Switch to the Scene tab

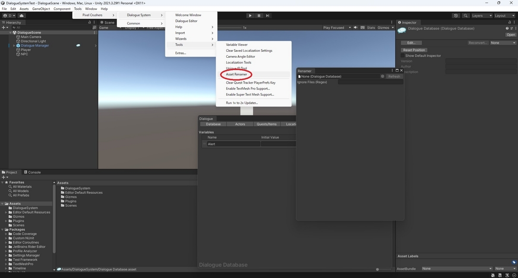click(x=107, y=22)
